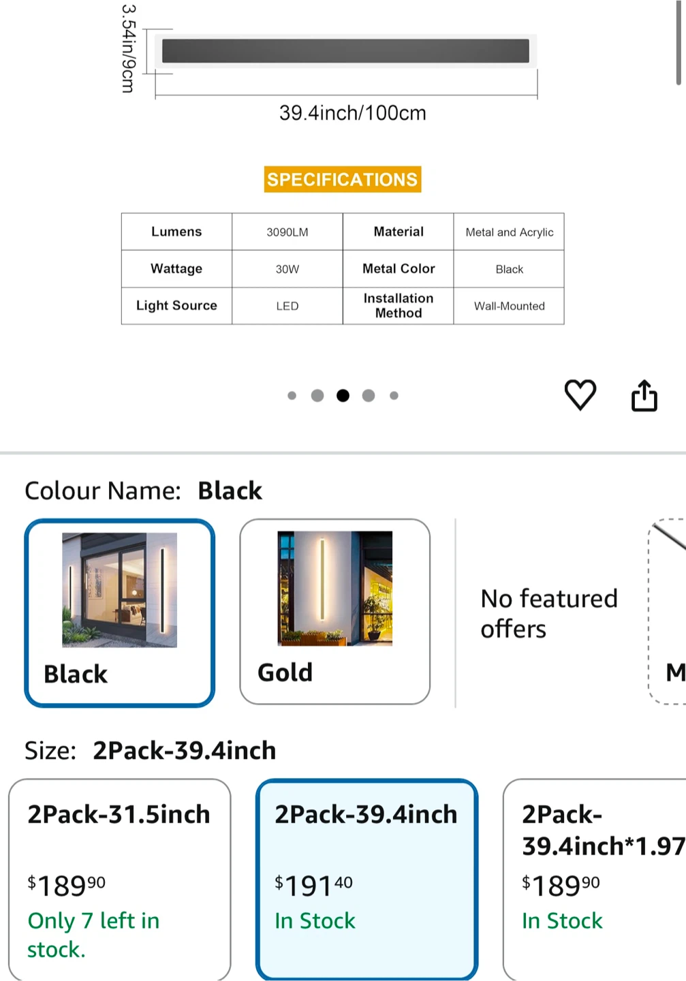Tap the Only 7 left in stock text

point(93,935)
